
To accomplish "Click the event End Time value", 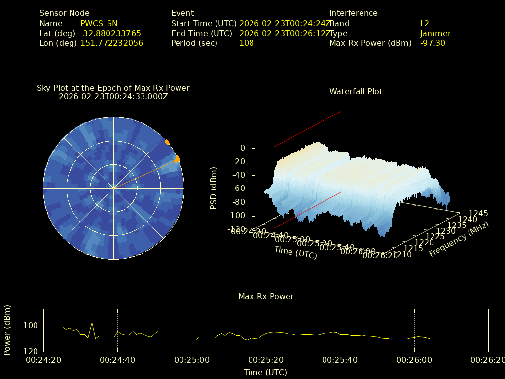I will (285, 33).
